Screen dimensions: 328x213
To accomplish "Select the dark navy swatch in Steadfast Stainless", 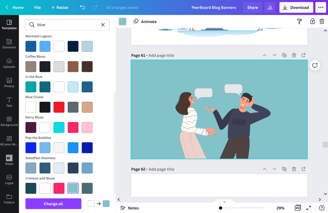I will (73, 168).
